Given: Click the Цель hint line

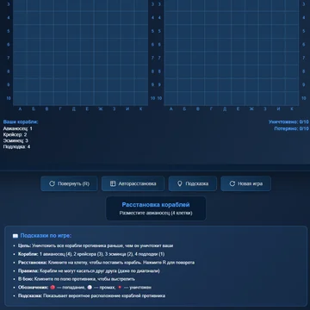Looking at the screenshot, I should coord(96,245).
